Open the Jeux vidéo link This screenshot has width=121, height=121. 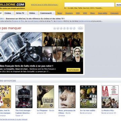point(103,13)
